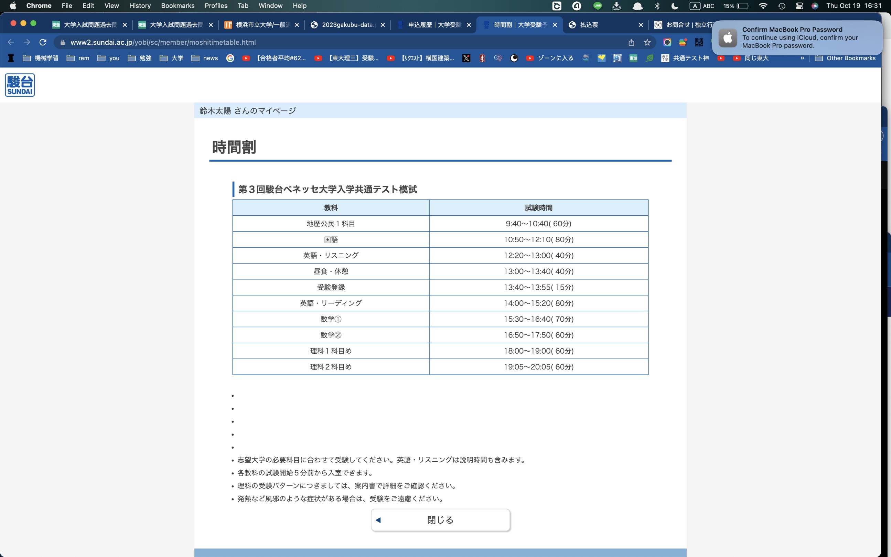This screenshot has width=891, height=557.
Task: Open battery status at 15%
Action: point(736,6)
